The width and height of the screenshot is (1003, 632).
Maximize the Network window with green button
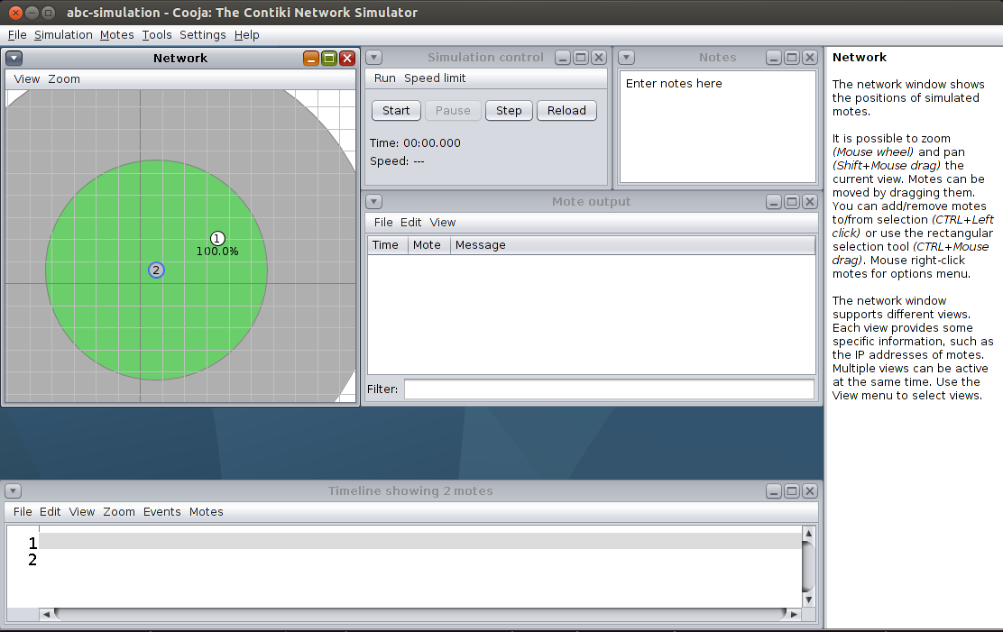[x=329, y=59]
